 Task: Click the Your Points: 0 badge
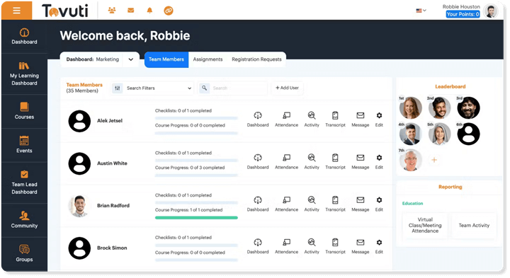[463, 14]
